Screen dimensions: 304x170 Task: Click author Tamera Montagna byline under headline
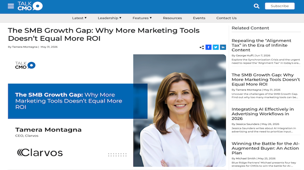[x=24, y=47]
